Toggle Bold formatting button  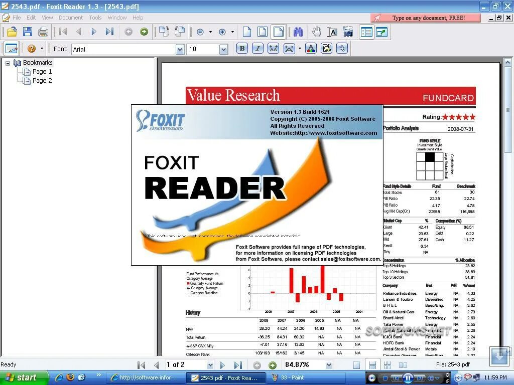tap(242, 49)
